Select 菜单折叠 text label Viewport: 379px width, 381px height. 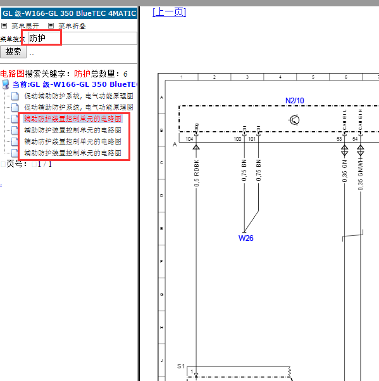[x=72, y=26]
